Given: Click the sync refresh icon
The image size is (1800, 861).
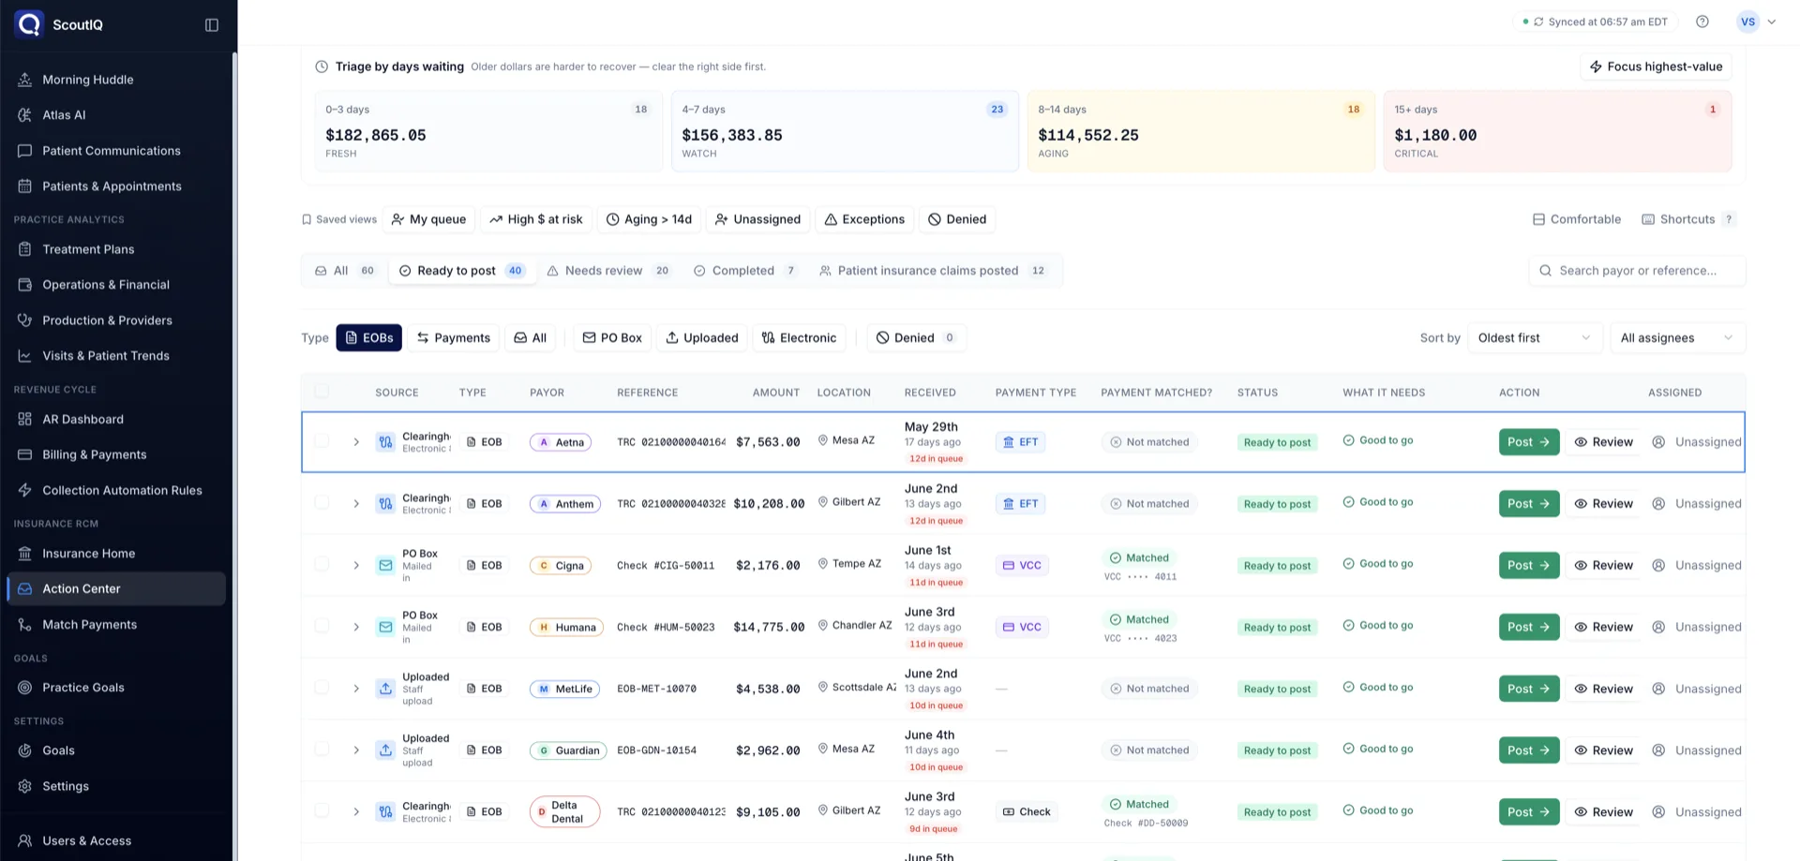Looking at the screenshot, I should point(1538,22).
